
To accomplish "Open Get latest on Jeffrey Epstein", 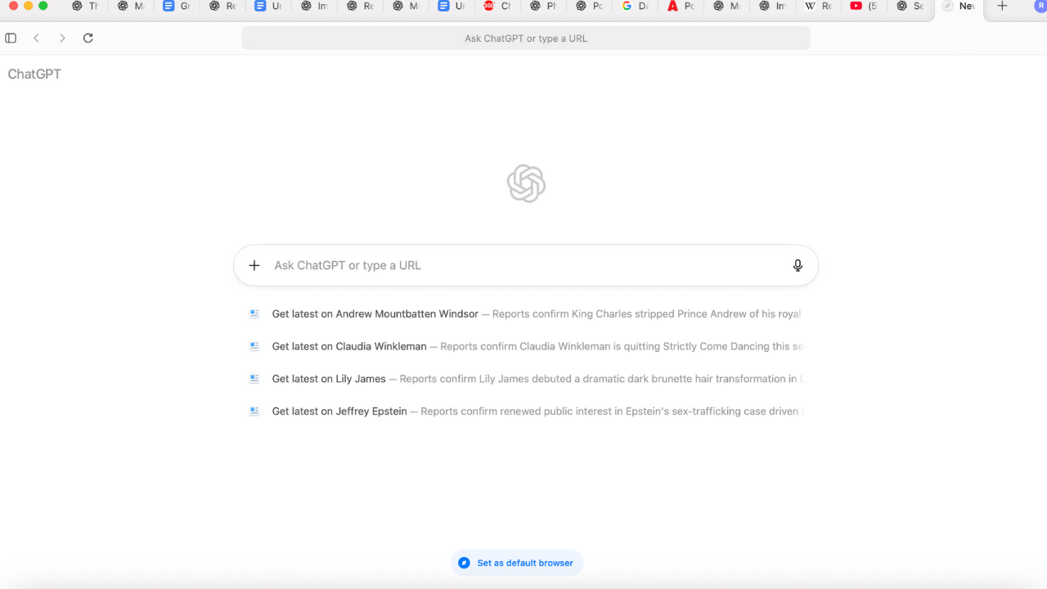I will pos(526,411).
